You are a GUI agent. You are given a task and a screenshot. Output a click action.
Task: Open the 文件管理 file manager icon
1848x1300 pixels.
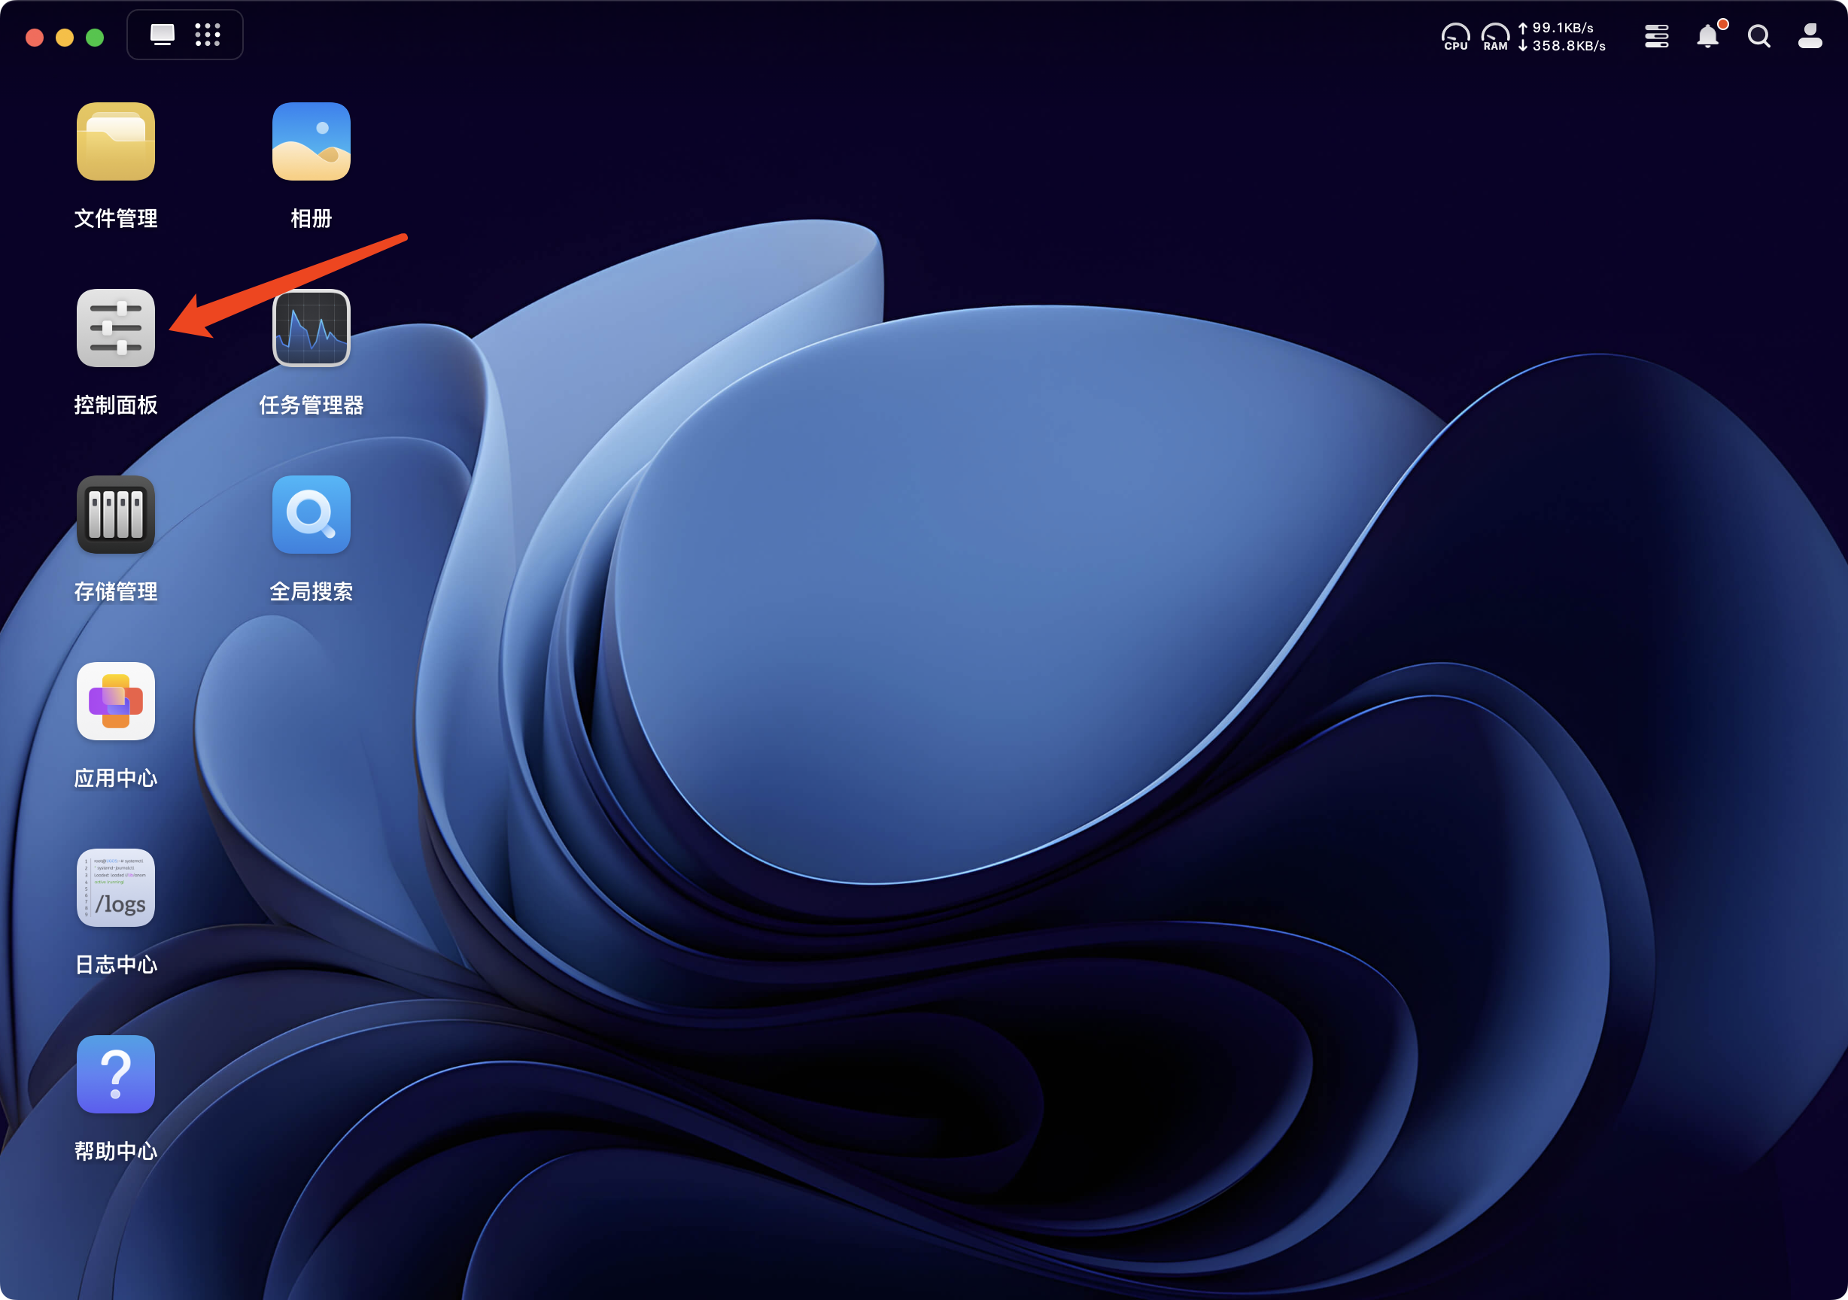click(x=115, y=141)
